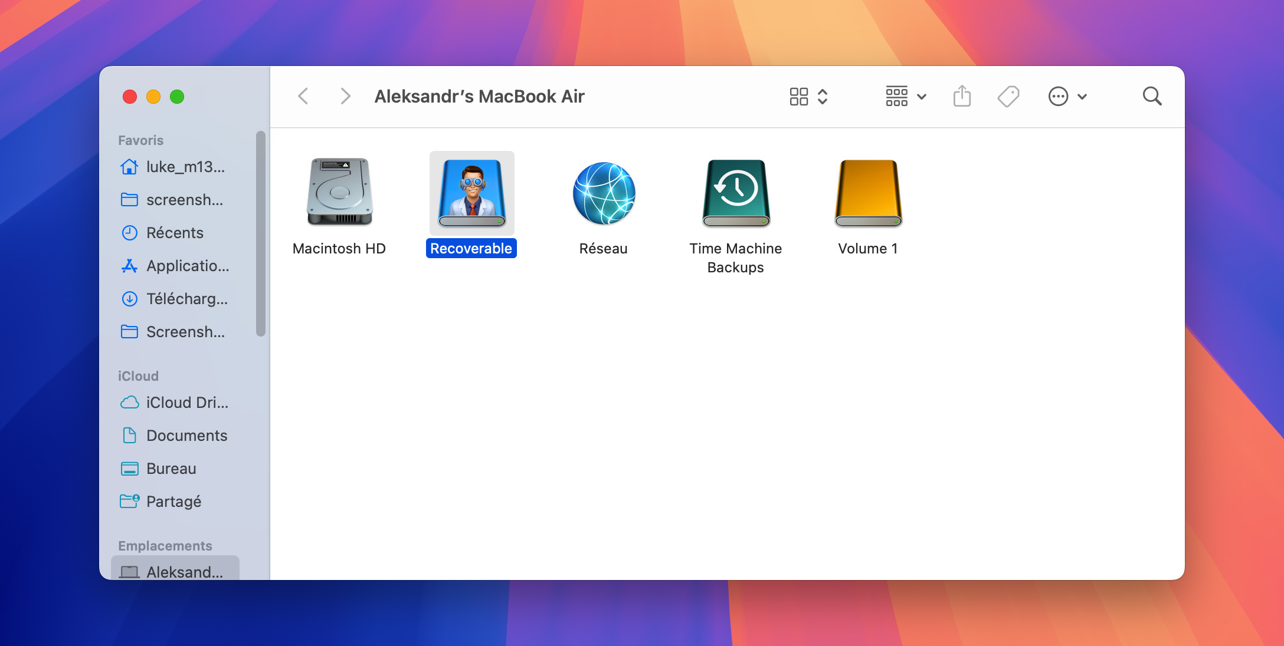Open Documents in the iCloud section
This screenshot has height=646, width=1284.
pos(176,436)
